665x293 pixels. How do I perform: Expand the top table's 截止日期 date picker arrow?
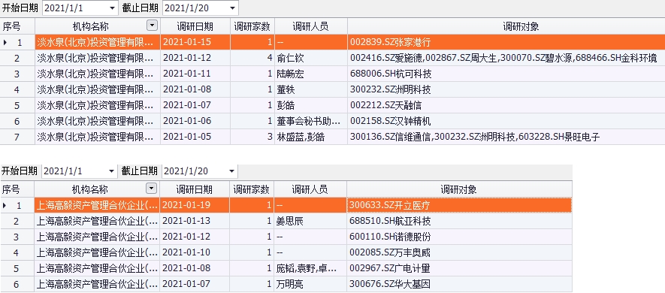232,8
